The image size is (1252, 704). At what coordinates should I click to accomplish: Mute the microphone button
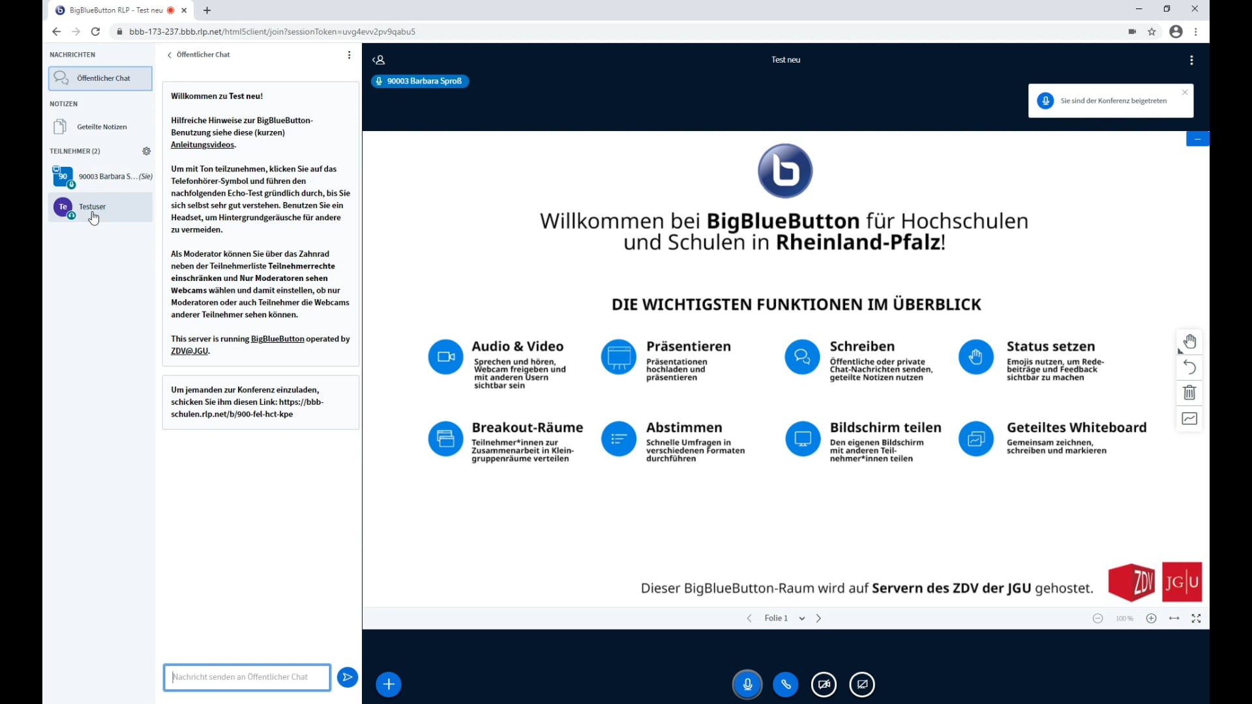pyautogui.click(x=747, y=684)
